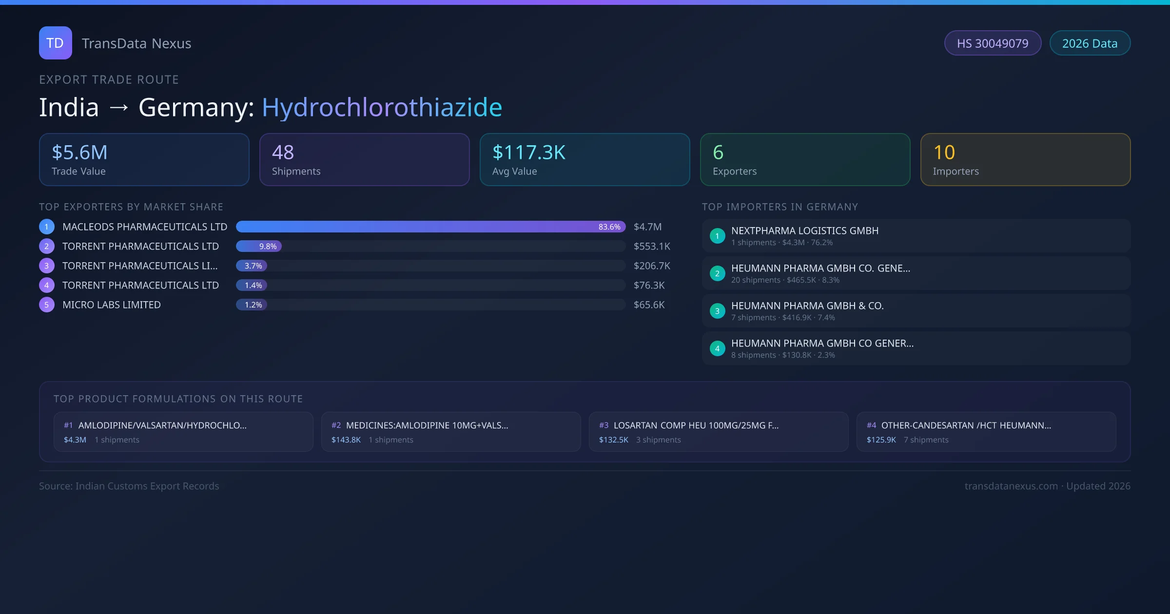
Task: Click the rank 3 badge beside HEUMANN PHARMA GMBH & CO.
Action: coord(717,311)
